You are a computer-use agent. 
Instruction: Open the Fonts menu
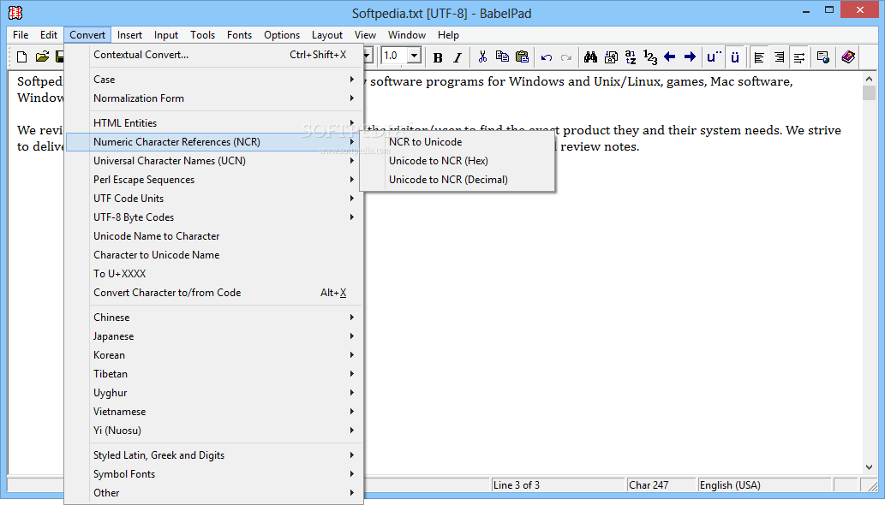(239, 35)
